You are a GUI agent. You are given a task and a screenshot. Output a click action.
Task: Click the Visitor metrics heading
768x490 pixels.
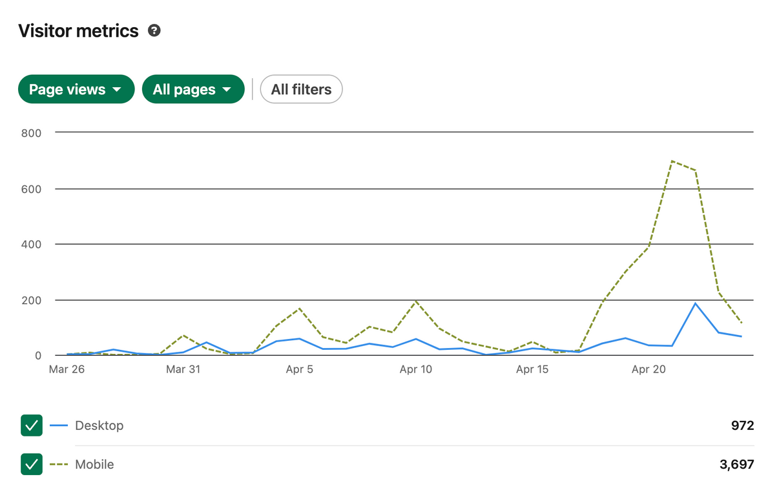click(x=78, y=31)
